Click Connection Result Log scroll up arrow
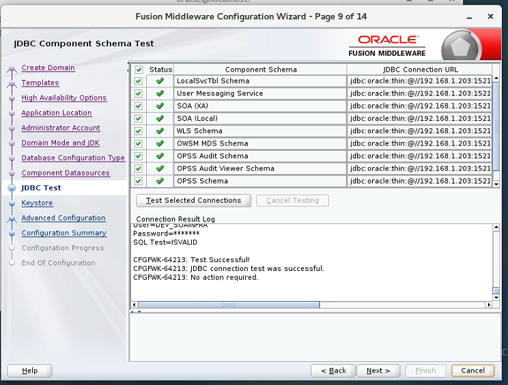This screenshot has height=385, width=508. click(496, 227)
